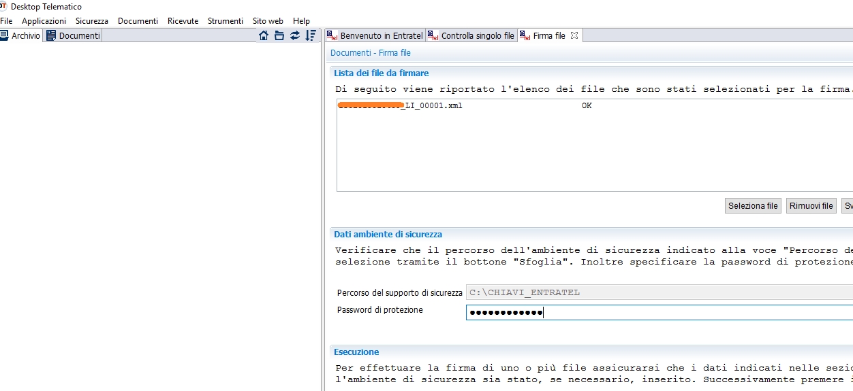Click the Percorso del supporto di sicurezza field
The image size is (853, 391).
659,292
